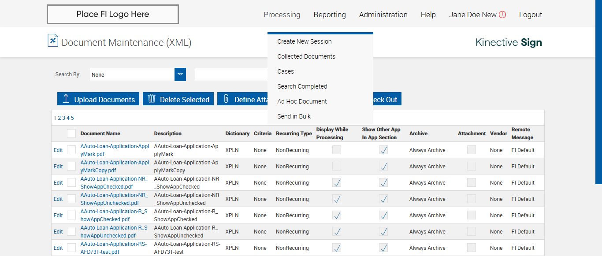
Task: Click the Place FI Logo Here banner
Action: click(x=113, y=15)
